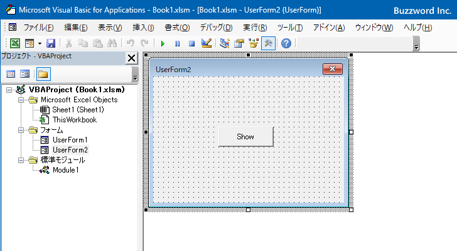Open the ファイル(F) menu
Viewport: 457px width, 251px height.
[x=38, y=28]
